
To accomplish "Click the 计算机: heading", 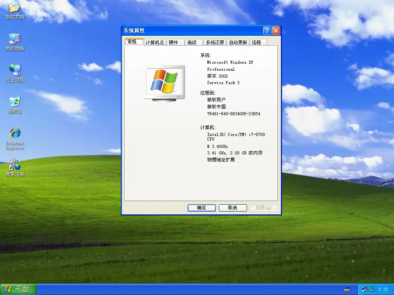I will (208, 128).
